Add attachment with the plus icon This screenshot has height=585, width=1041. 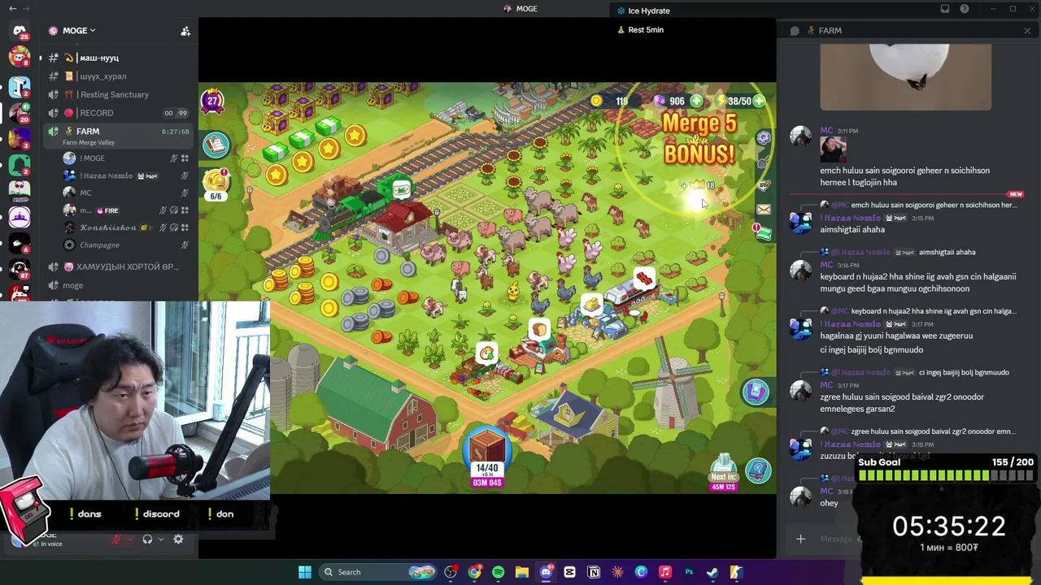800,539
